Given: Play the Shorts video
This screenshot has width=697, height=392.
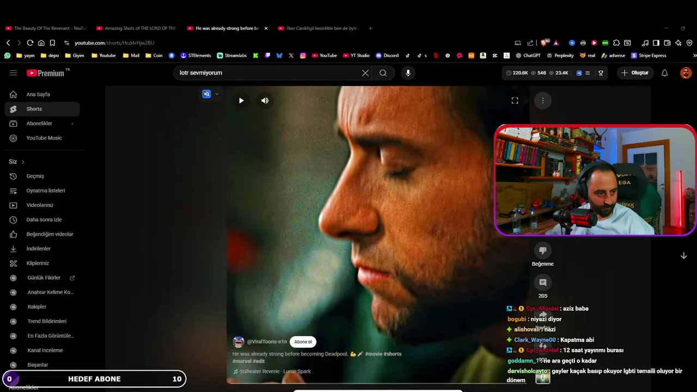Looking at the screenshot, I should pos(241,100).
